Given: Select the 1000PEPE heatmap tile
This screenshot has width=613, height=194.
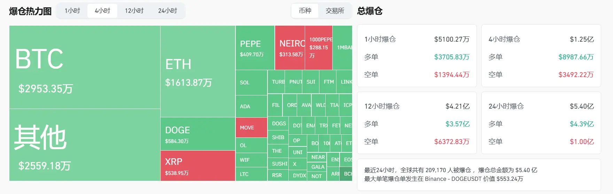Looking at the screenshot, I should (x=319, y=48).
